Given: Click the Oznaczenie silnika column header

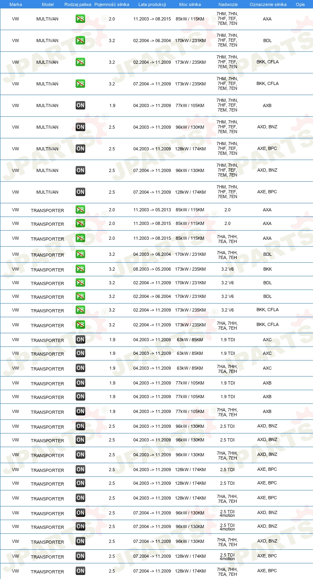Looking at the screenshot, I should (268, 4).
